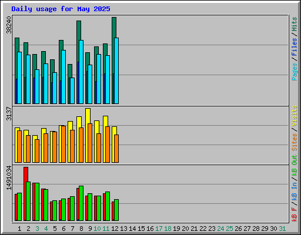
Task: Click day label 5 on the x-axis
Action: (55, 229)
